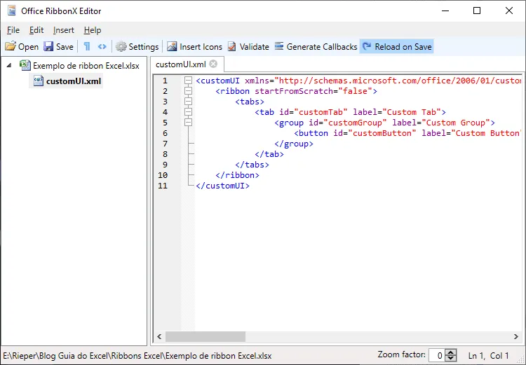This screenshot has height=365, width=526.
Task: Collapse the tab fold on line 4
Action: point(188,112)
